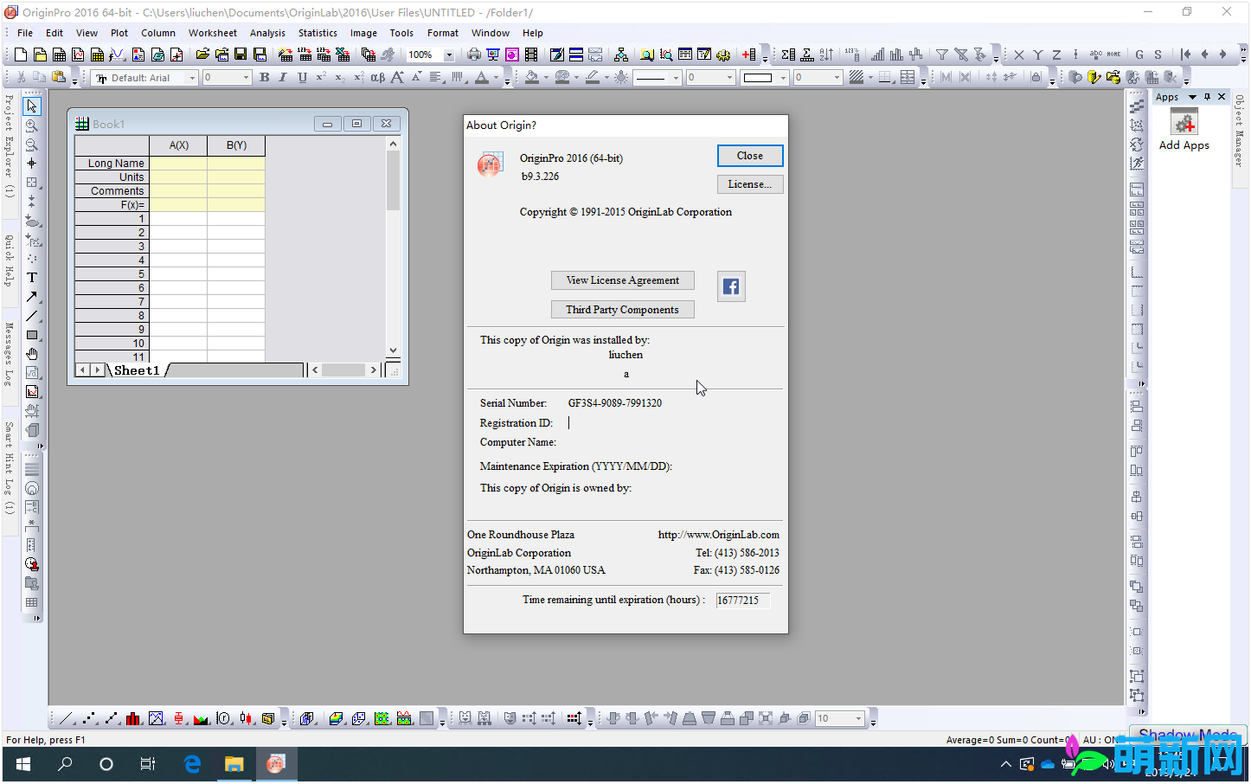Click the License... button
The height and width of the screenshot is (784, 1251).
[x=750, y=184]
